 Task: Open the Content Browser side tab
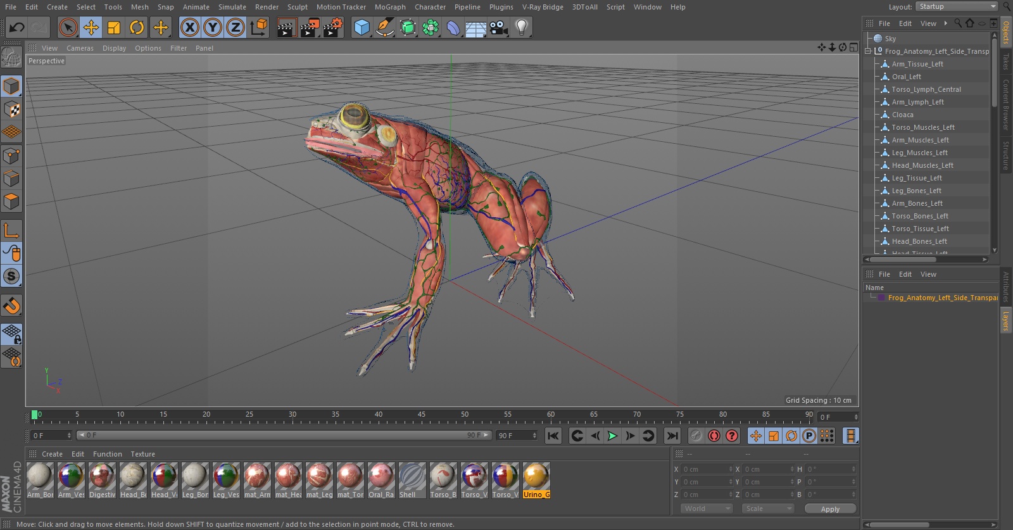coord(1005,104)
